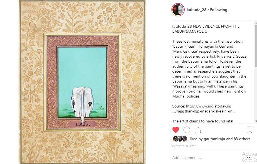The height and width of the screenshot is (164, 257).
Task: Click the latitude_28 username in the header
Action: pyautogui.click(x=196, y=10)
